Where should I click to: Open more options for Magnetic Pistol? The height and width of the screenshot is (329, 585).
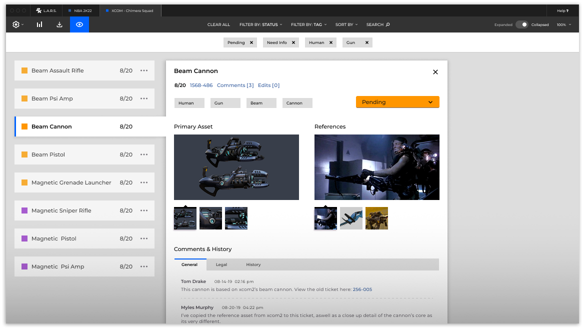[x=144, y=238]
